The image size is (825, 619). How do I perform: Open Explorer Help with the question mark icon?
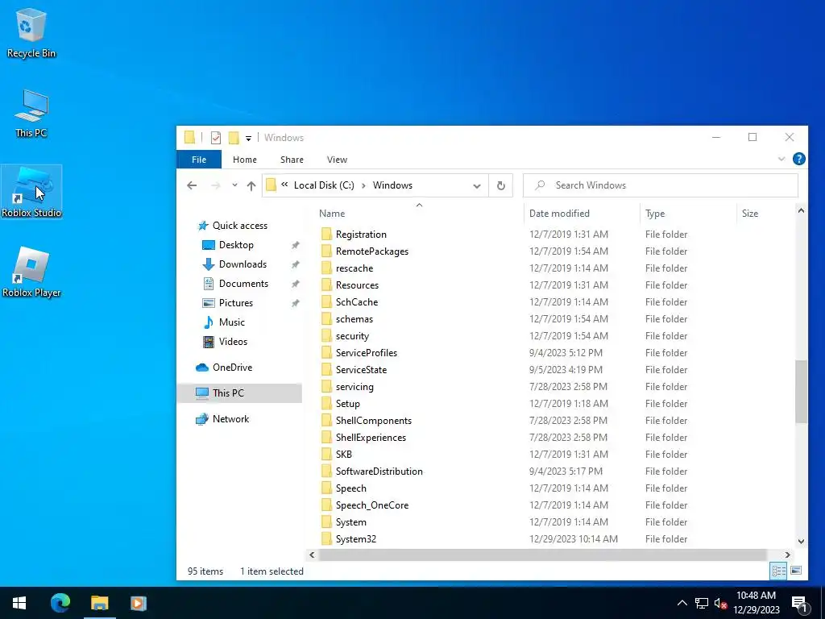(798, 159)
